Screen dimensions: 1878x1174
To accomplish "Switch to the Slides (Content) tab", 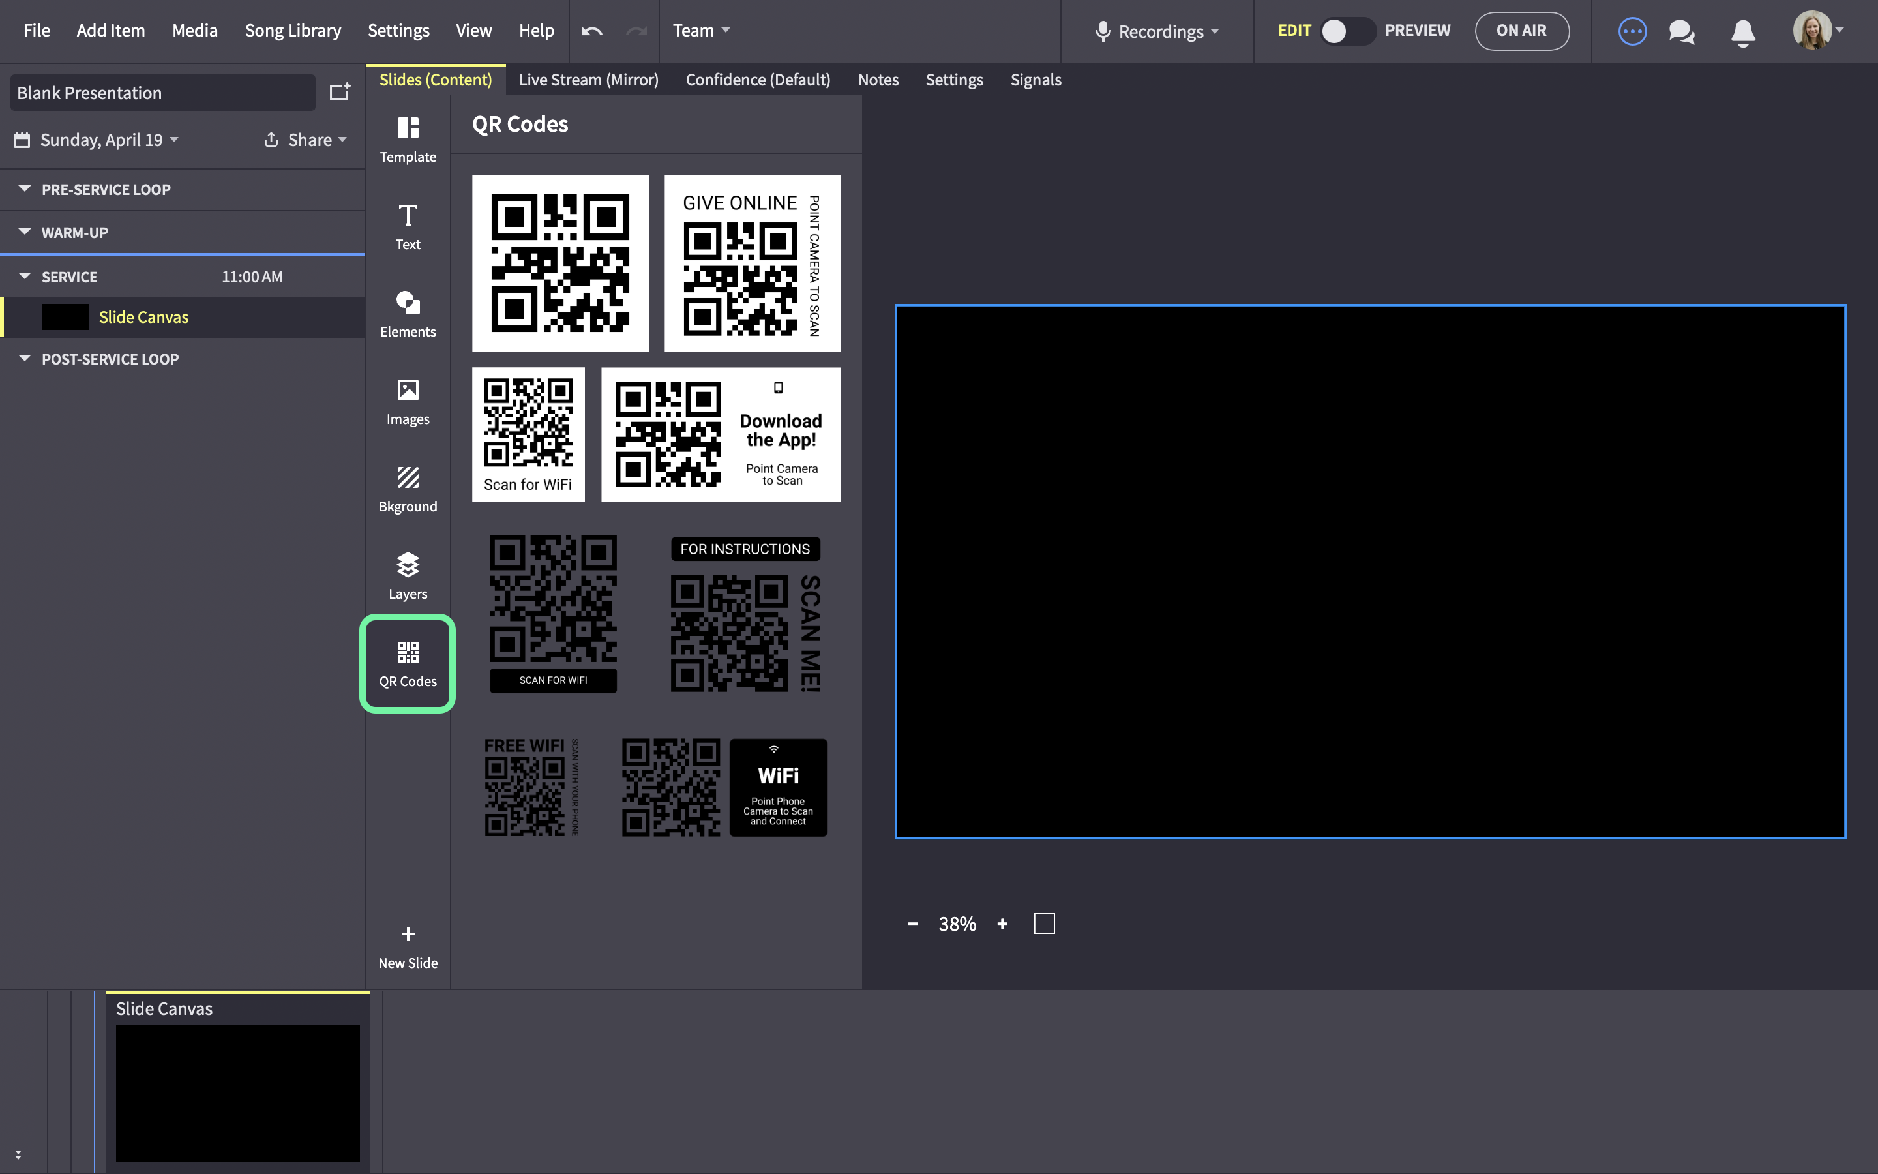I will pos(436,79).
